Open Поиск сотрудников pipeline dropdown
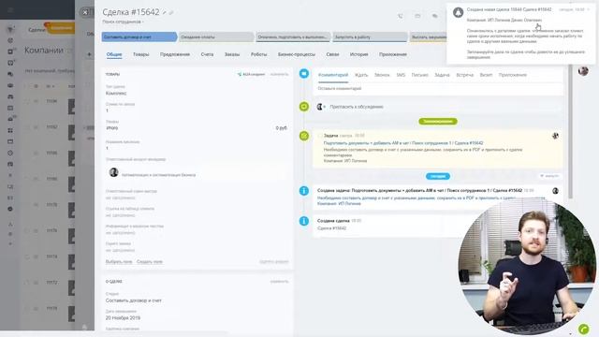The height and width of the screenshot is (337, 599). [123, 22]
